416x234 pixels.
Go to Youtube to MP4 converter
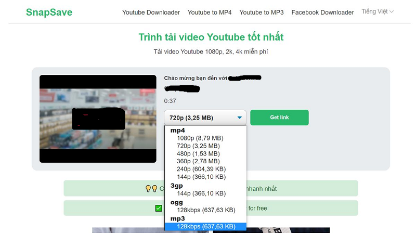(210, 12)
